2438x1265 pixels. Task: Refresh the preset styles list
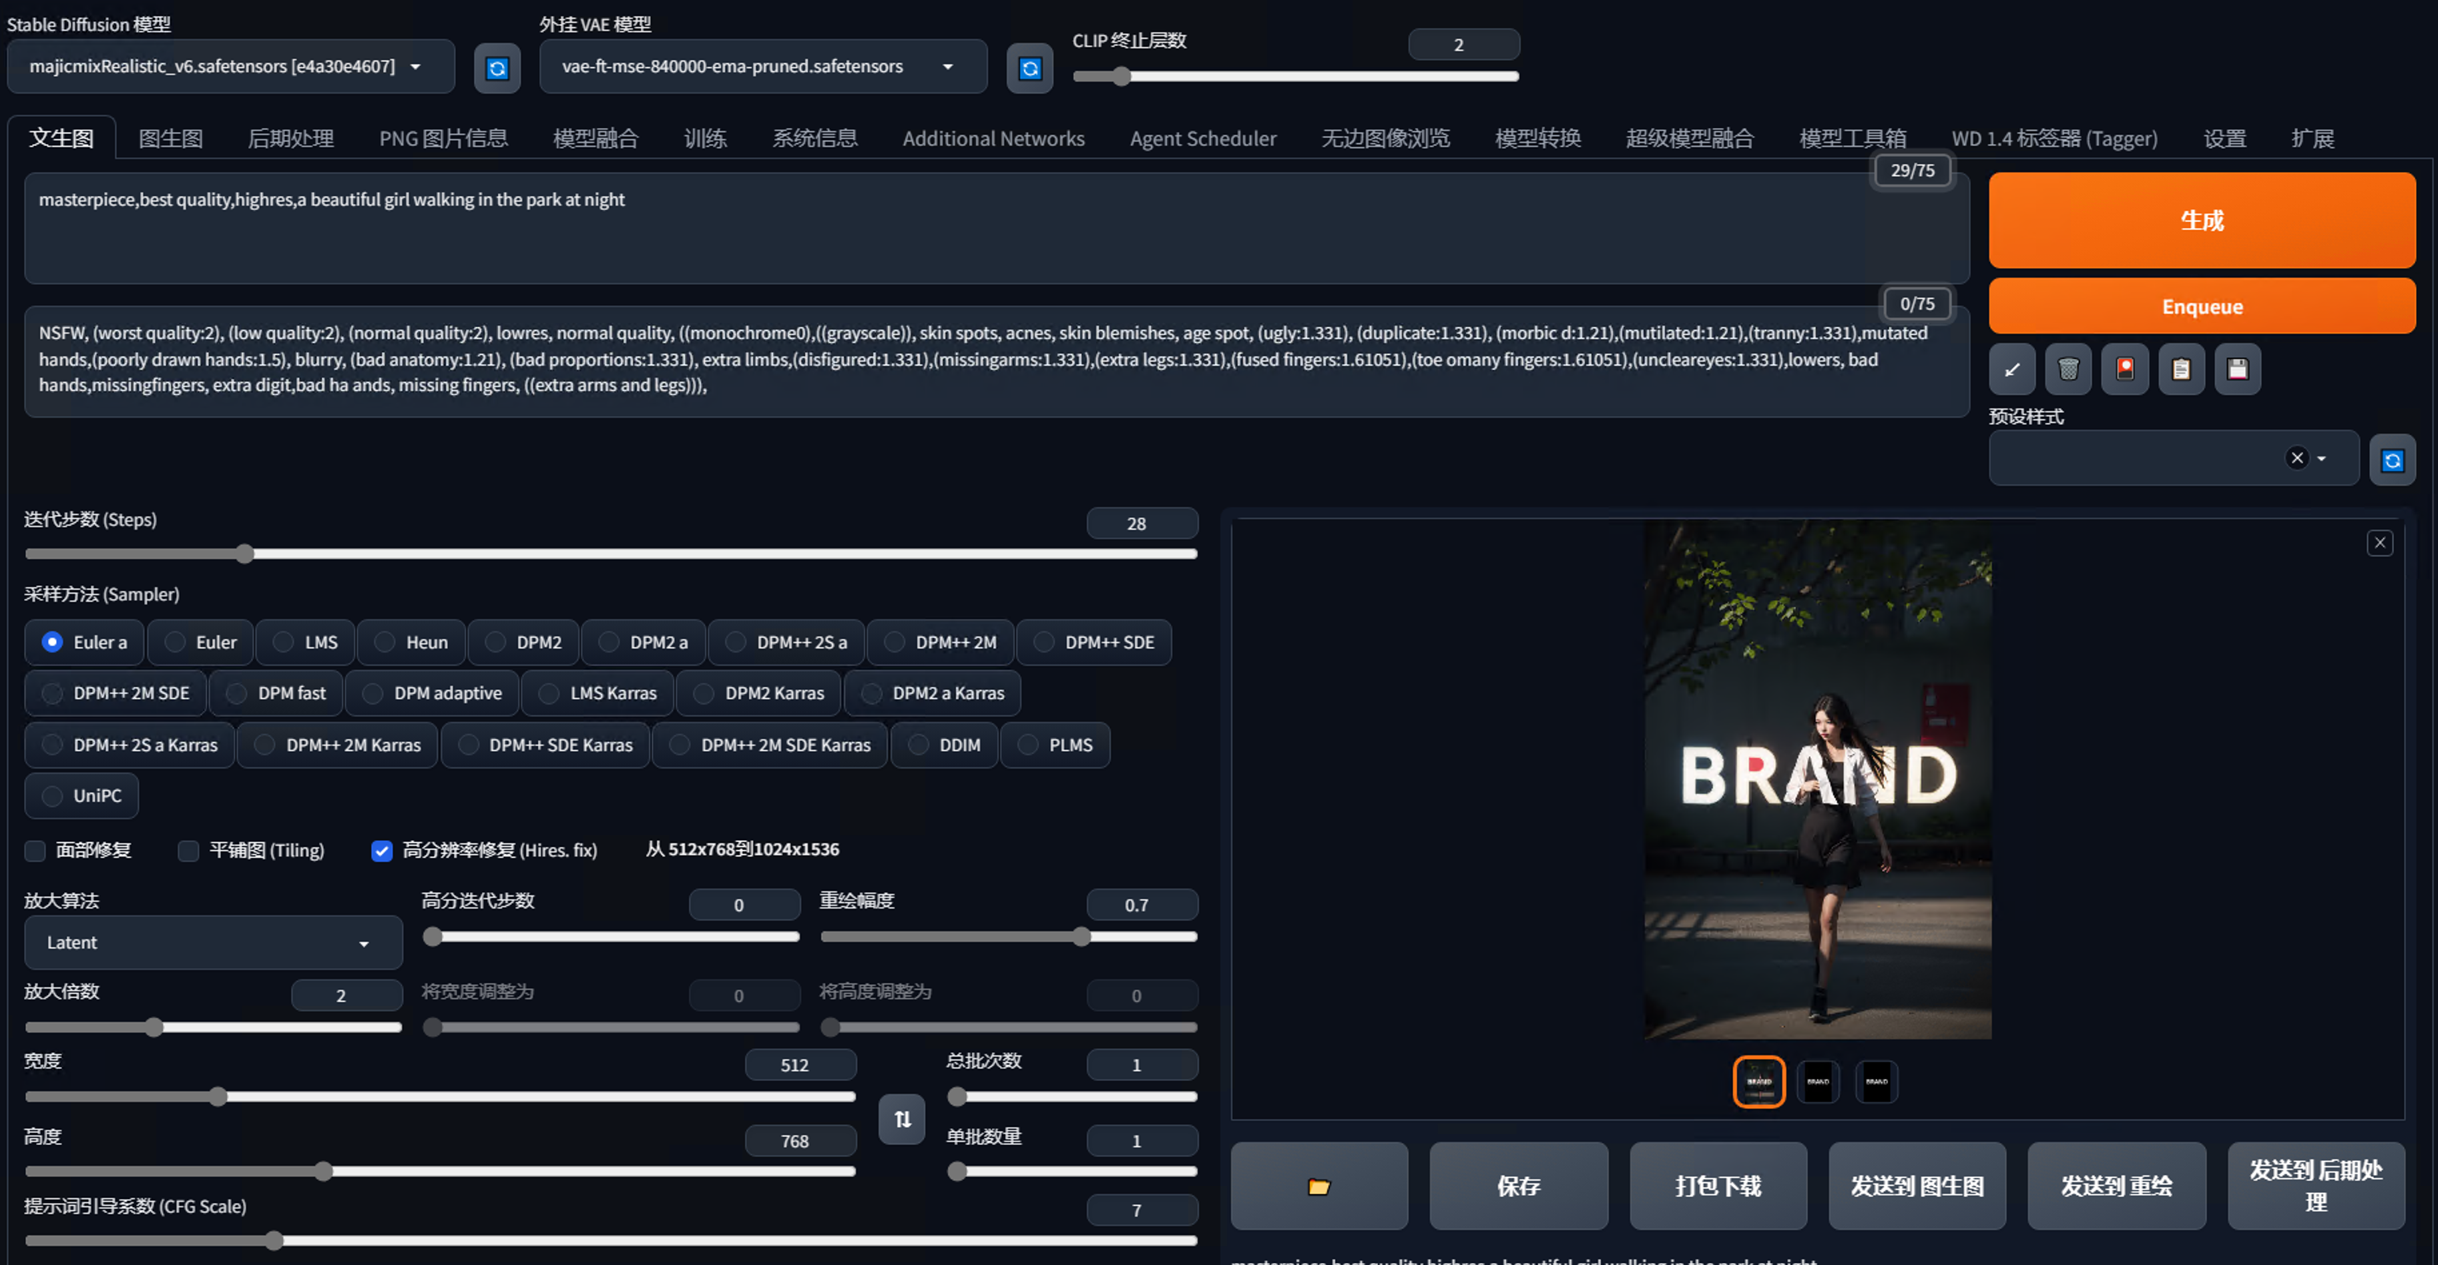2393,460
